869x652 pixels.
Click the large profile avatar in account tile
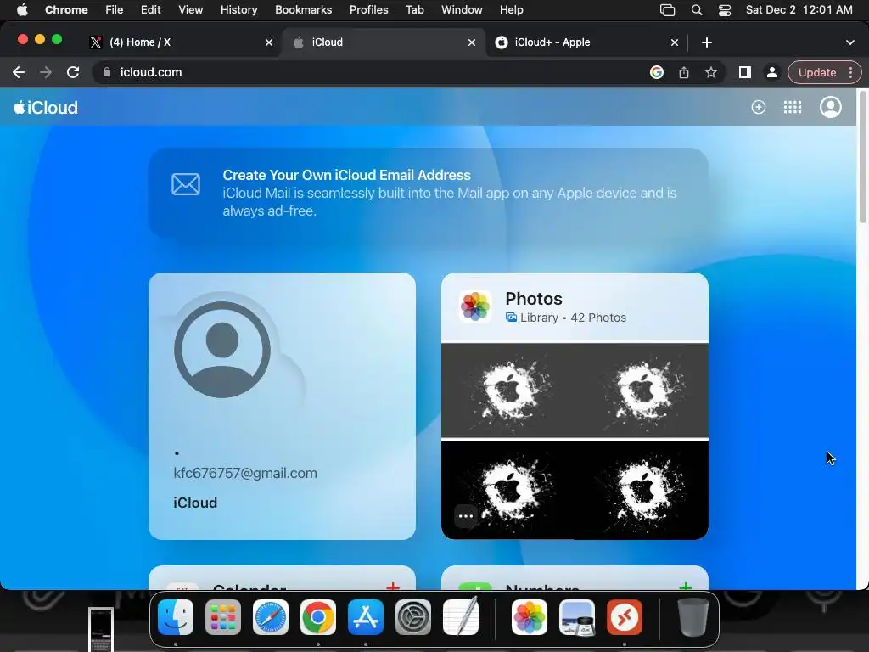click(x=222, y=349)
